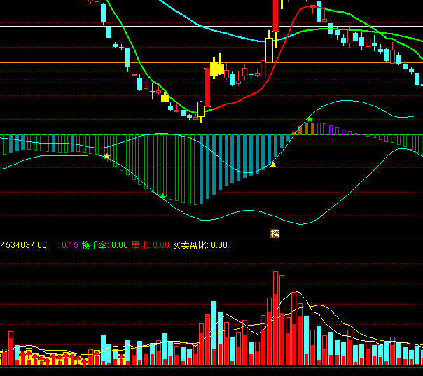Select the 买卖盘比 label

(190, 245)
